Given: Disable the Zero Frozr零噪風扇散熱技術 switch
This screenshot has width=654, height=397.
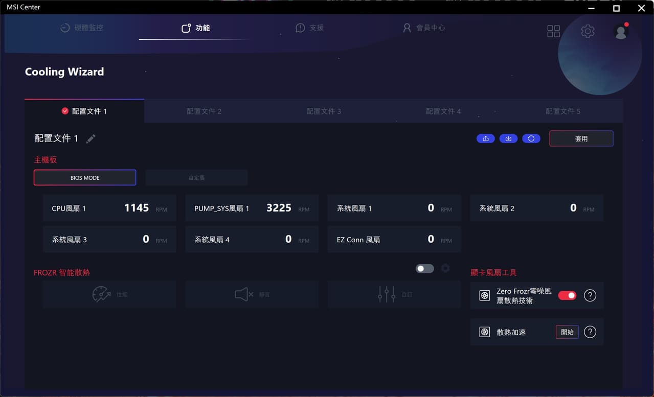Looking at the screenshot, I should point(567,295).
